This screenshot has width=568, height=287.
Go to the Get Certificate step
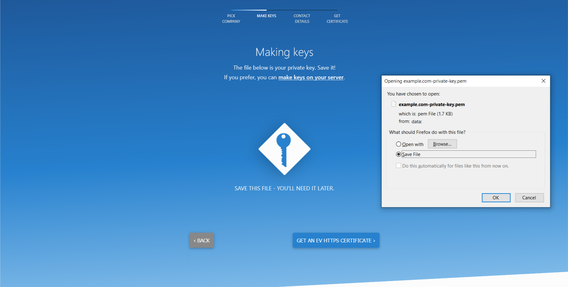(x=337, y=18)
